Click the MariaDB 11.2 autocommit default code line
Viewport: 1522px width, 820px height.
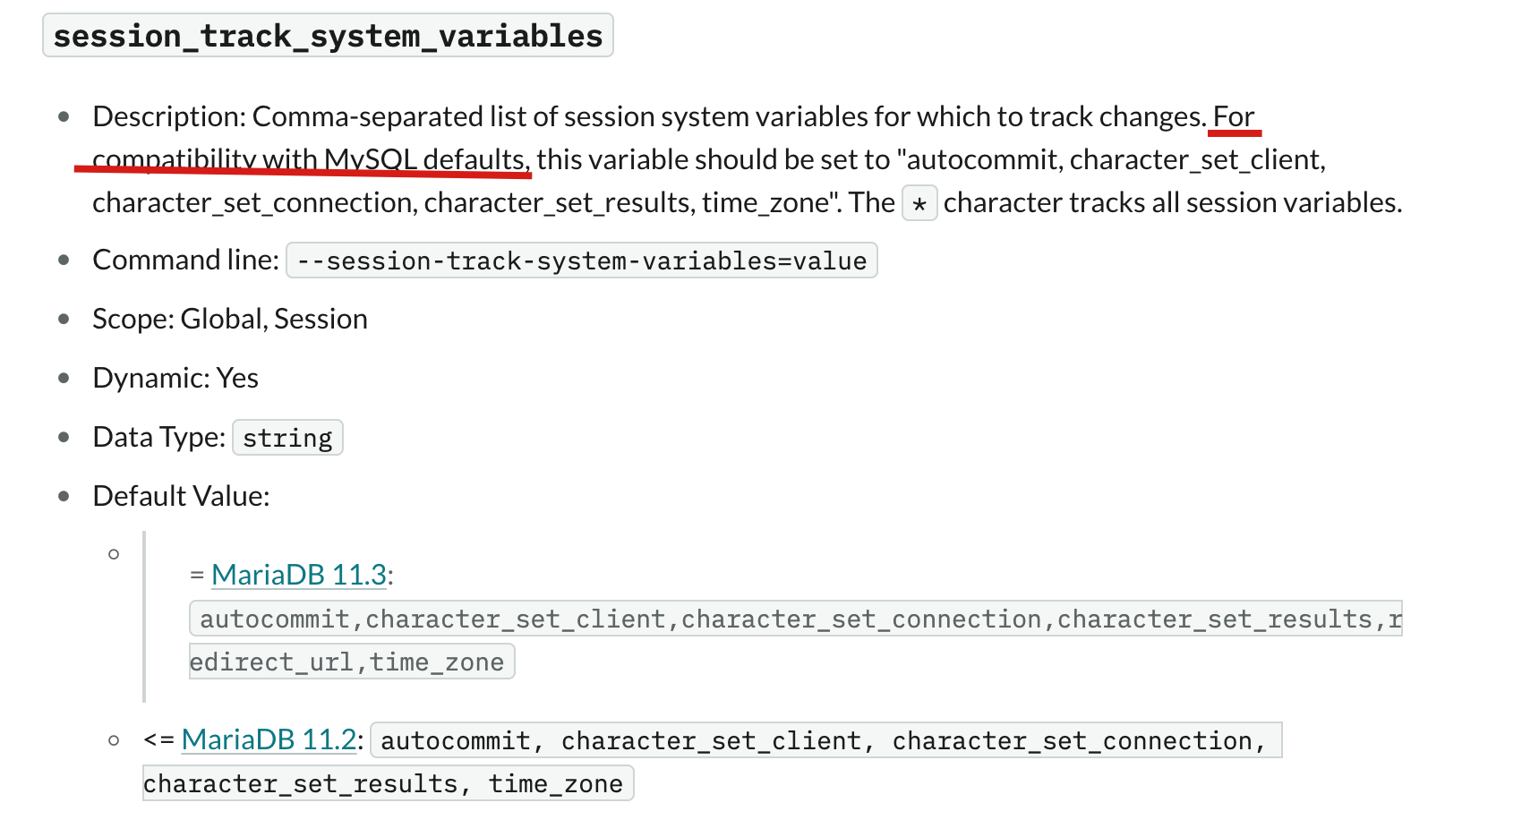coord(825,740)
